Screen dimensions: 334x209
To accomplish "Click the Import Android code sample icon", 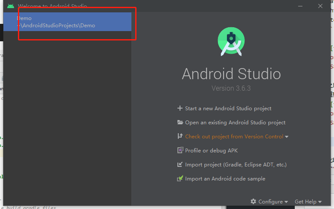I will click(180, 179).
